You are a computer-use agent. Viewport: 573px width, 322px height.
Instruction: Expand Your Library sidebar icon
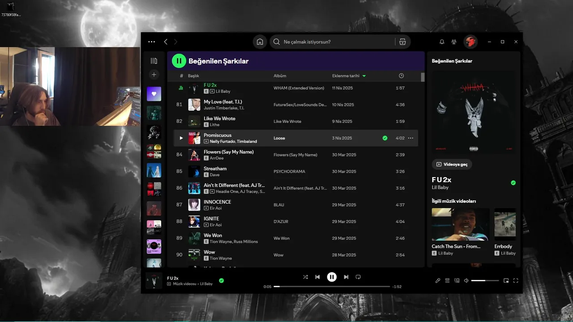tap(154, 61)
